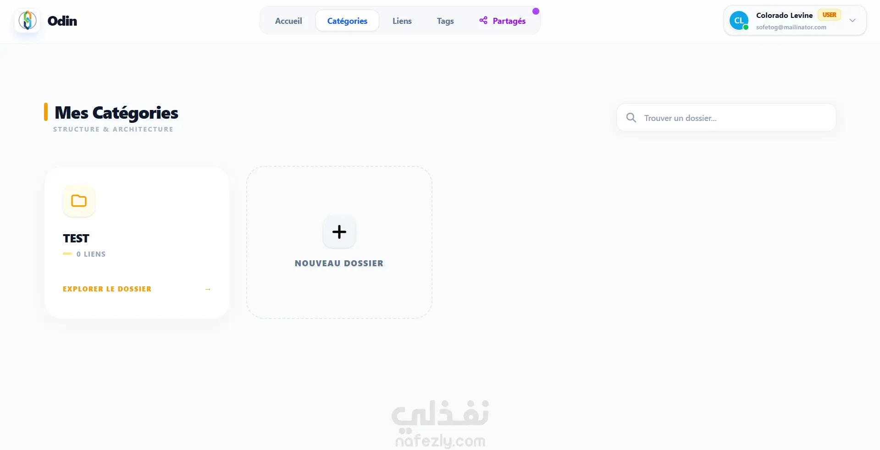Viewport: 880px width, 450px height.
Task: Go to the Accueil tab
Action: [x=288, y=21]
